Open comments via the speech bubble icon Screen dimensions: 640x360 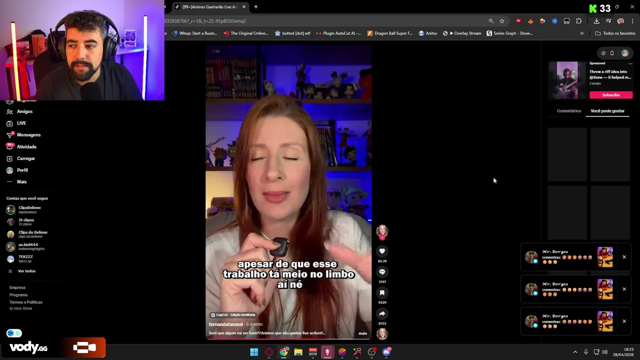click(382, 272)
